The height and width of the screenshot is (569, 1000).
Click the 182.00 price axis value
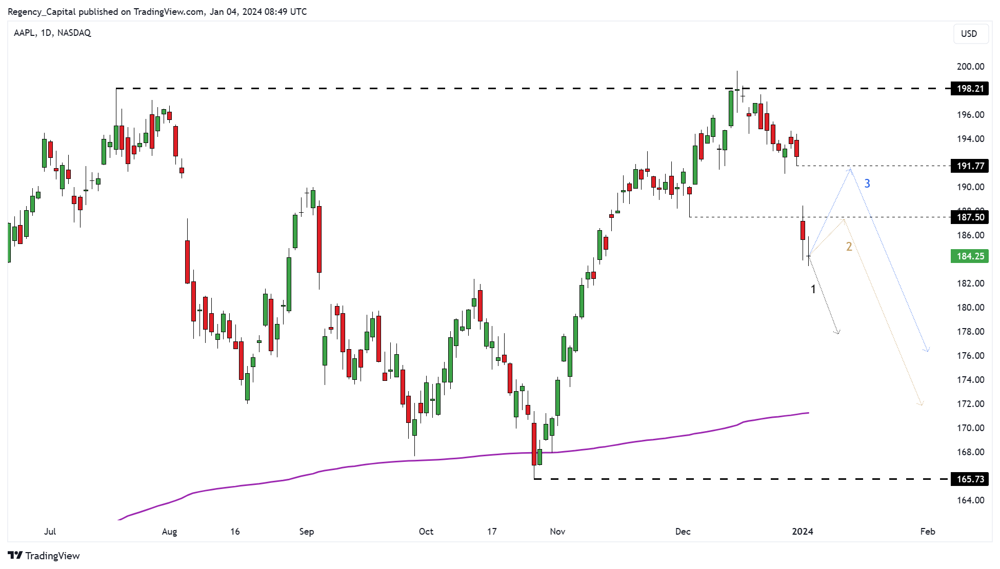(x=970, y=283)
